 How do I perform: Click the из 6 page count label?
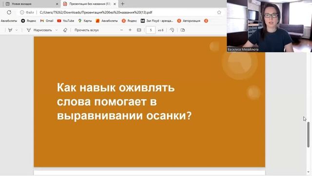(160, 30)
